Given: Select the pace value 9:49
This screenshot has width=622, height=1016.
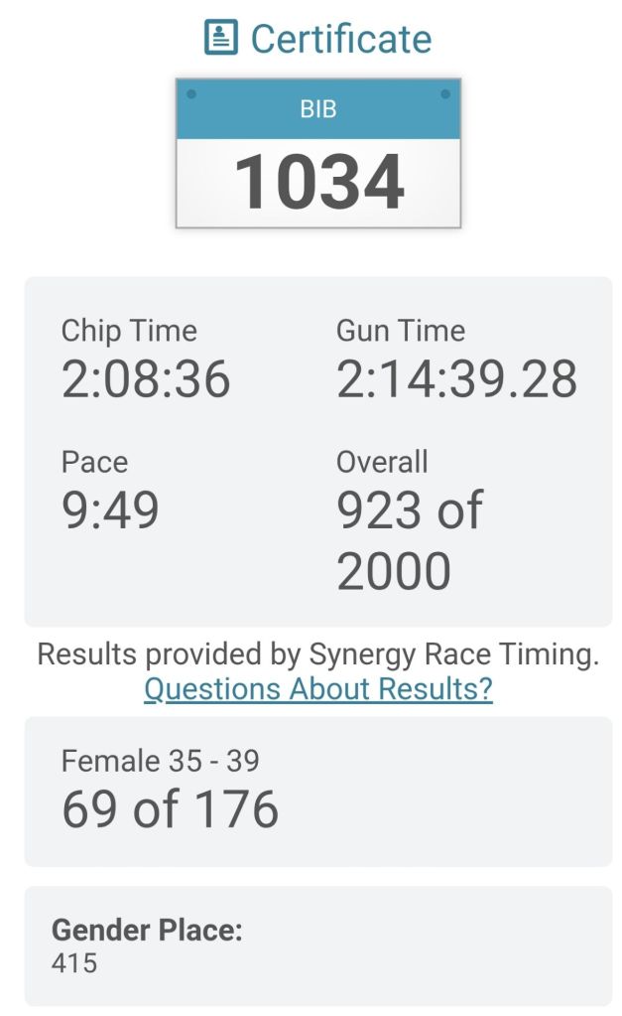Looking at the screenshot, I should [x=110, y=510].
